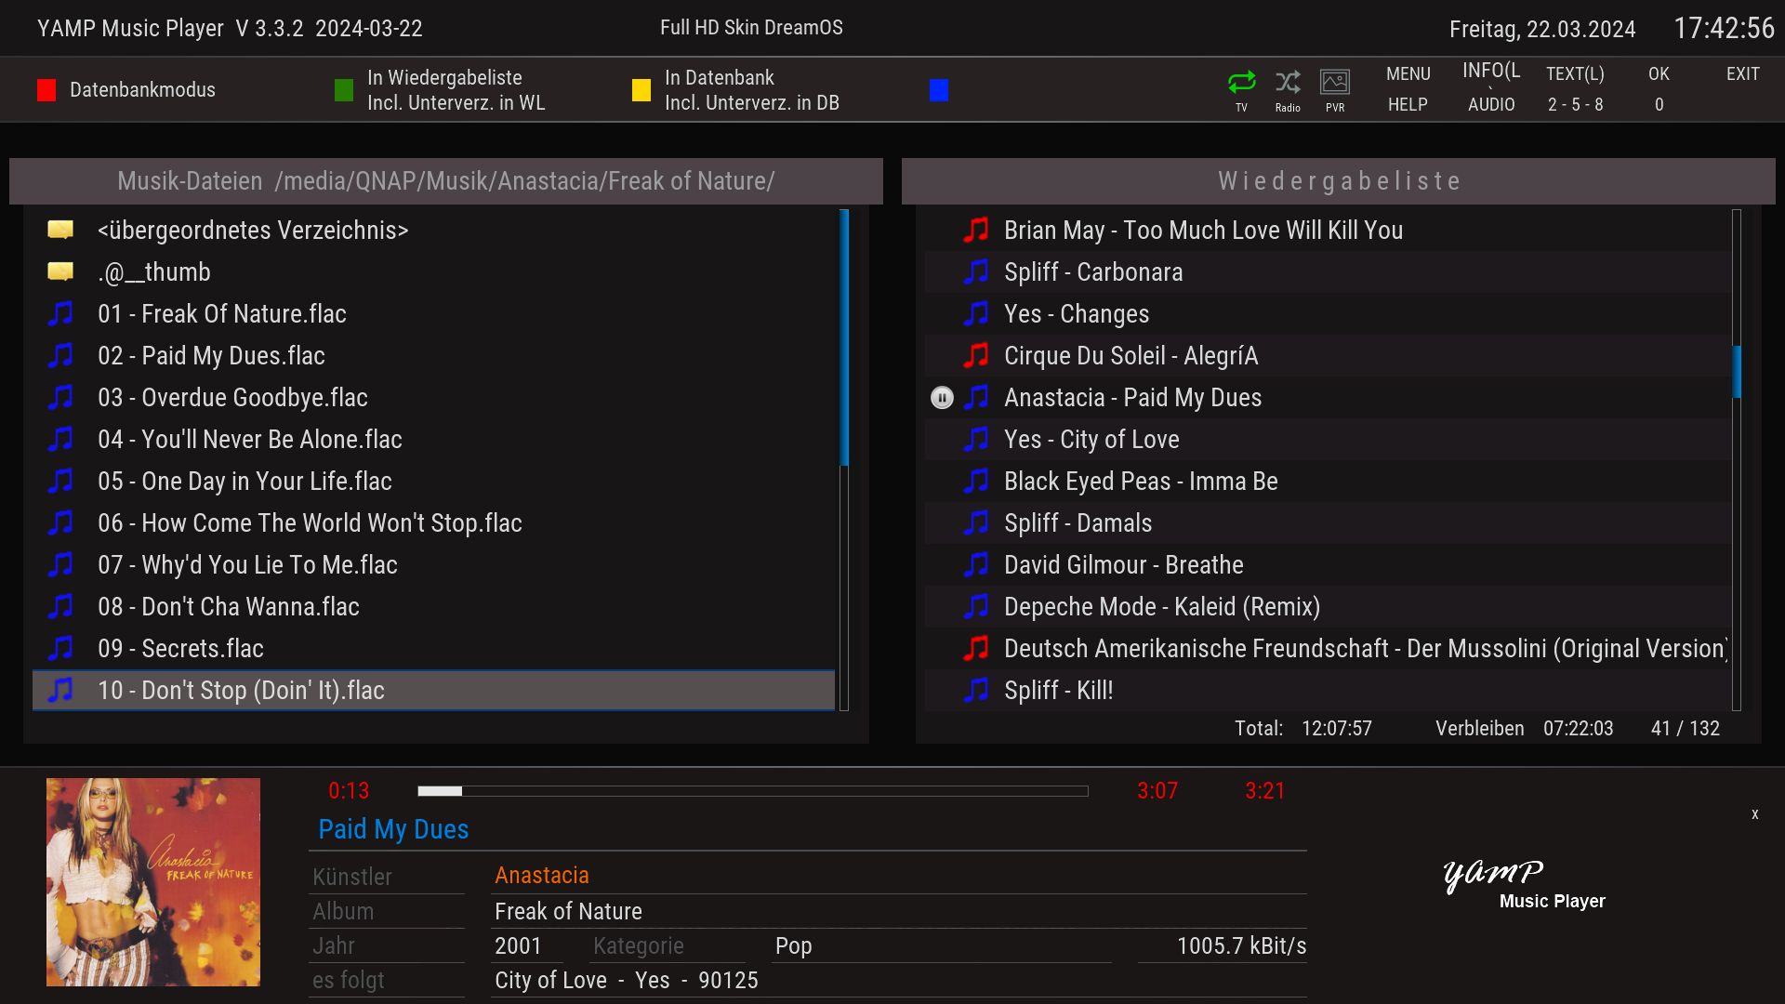The width and height of the screenshot is (1785, 1004).
Task: Click the PVR picture icon
Action: pyautogui.click(x=1335, y=82)
